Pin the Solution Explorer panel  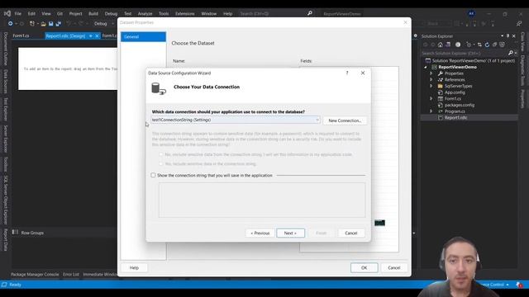coord(508,36)
